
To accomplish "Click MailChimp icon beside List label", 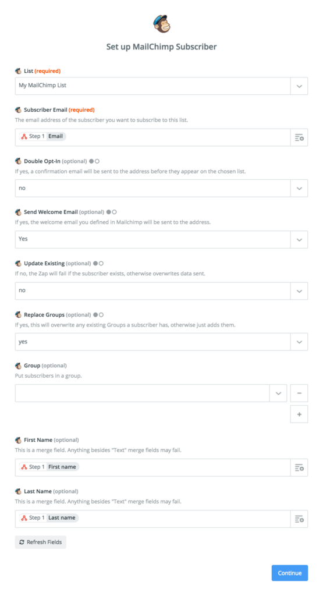I will [18, 71].
